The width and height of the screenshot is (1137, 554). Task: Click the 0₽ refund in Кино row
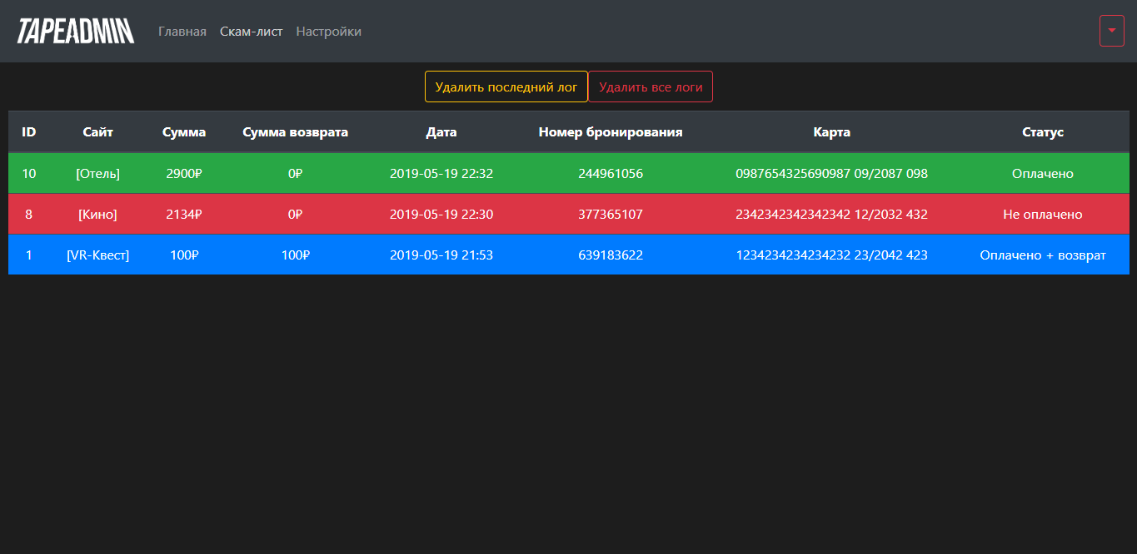click(x=296, y=215)
